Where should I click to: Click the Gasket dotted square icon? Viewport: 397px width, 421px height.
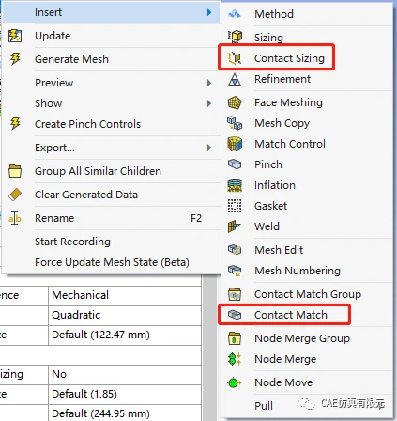pos(235,206)
